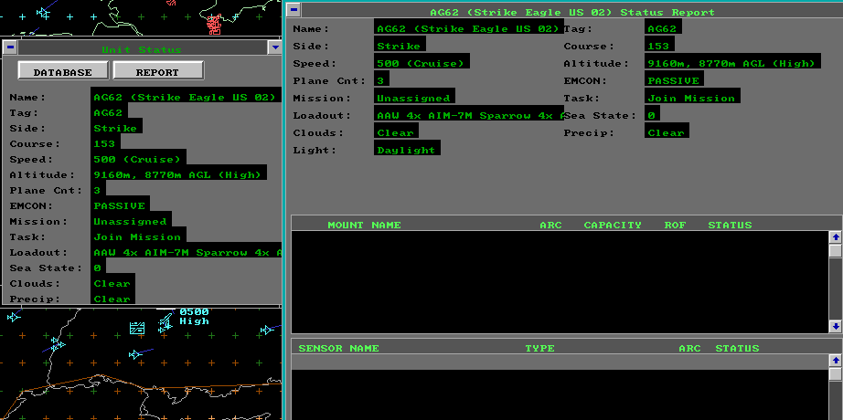
Task: Select the aircraft at the lower map's right edge
Action: click(x=267, y=330)
